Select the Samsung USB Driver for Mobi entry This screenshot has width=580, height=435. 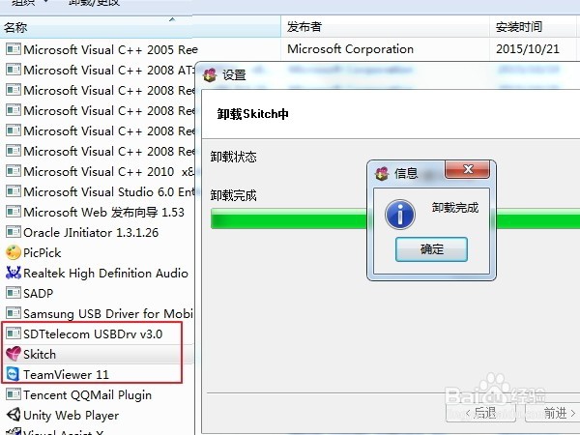tap(108, 313)
